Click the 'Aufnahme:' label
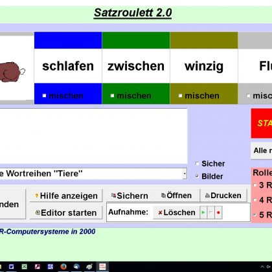Image resolution: width=272 pixels, height=272 pixels. tap(128, 212)
